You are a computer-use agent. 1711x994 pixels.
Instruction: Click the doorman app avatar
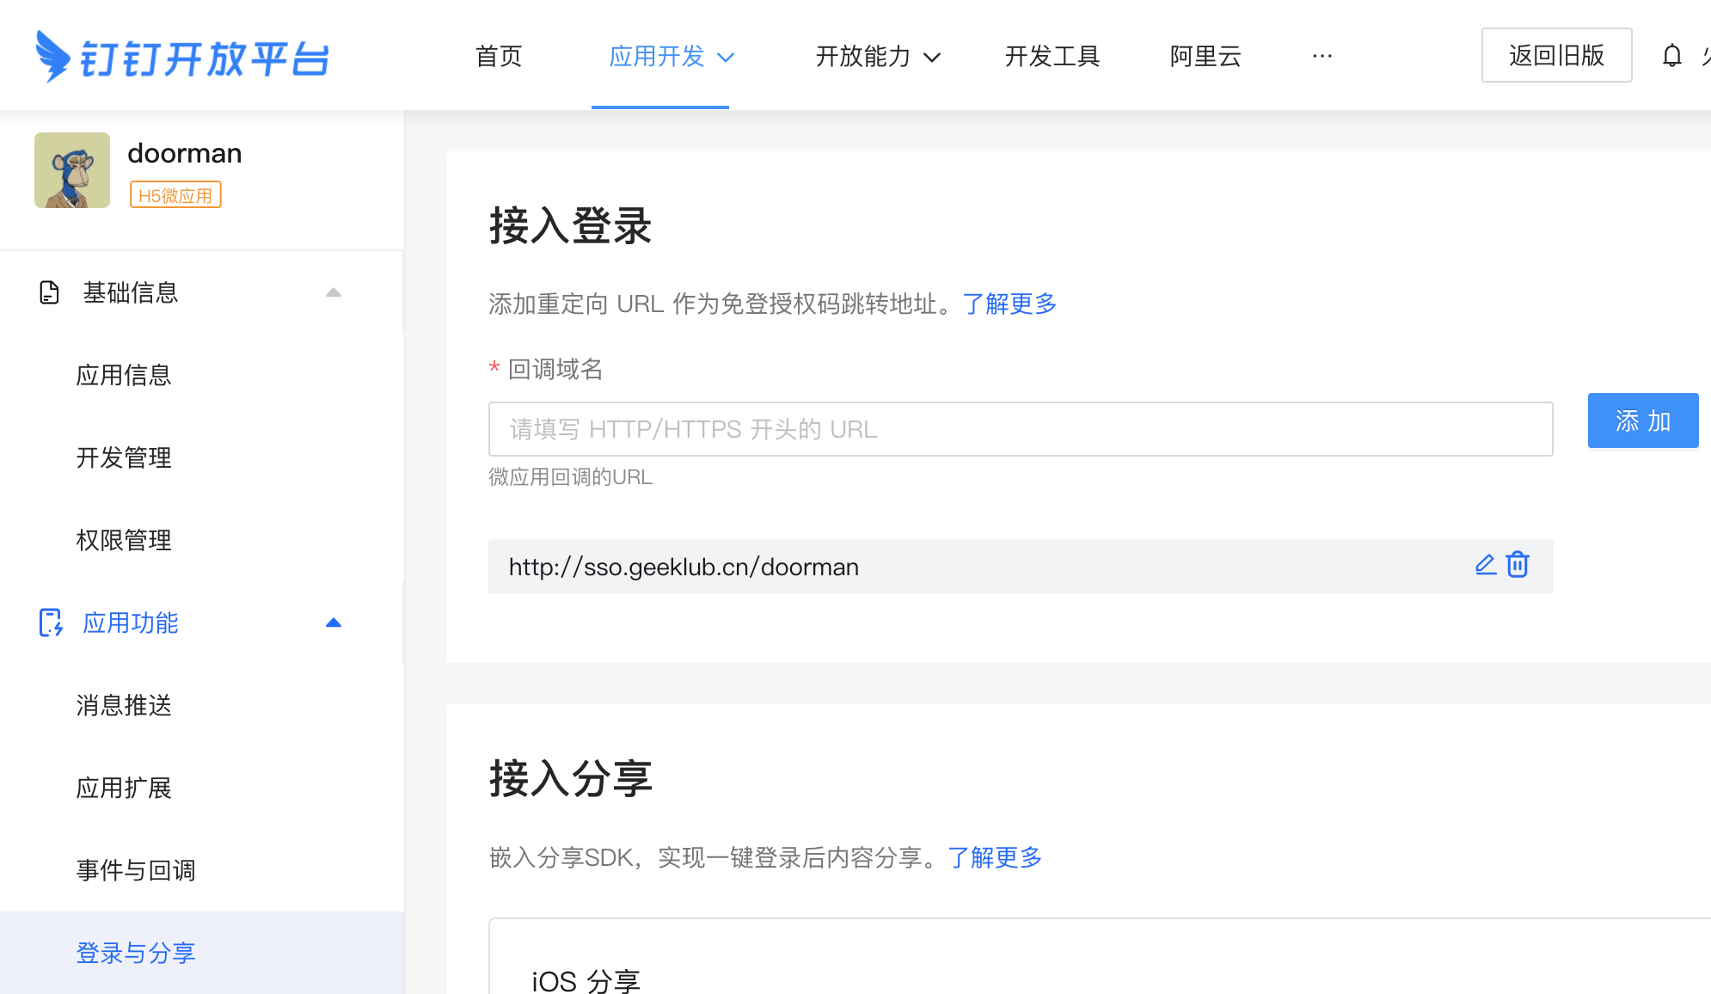pos(72,170)
